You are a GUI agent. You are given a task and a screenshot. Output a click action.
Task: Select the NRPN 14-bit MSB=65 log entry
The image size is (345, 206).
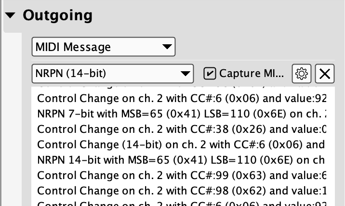pos(182,159)
